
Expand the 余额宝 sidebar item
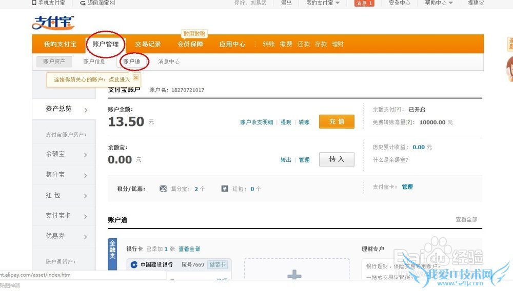pyautogui.click(x=86, y=154)
